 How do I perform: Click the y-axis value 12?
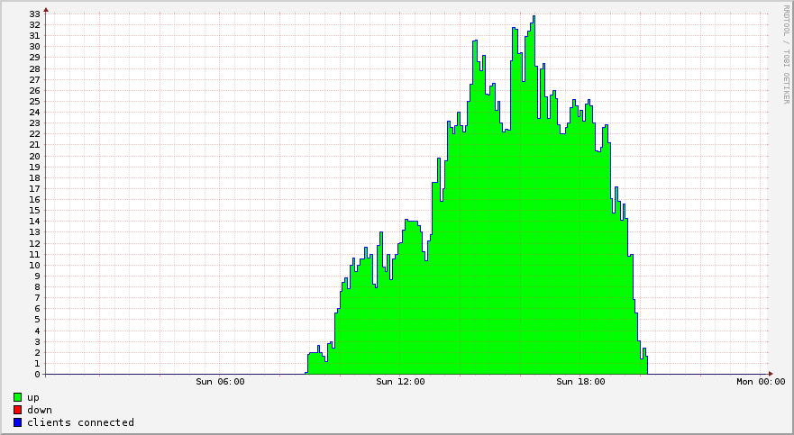pyautogui.click(x=34, y=243)
